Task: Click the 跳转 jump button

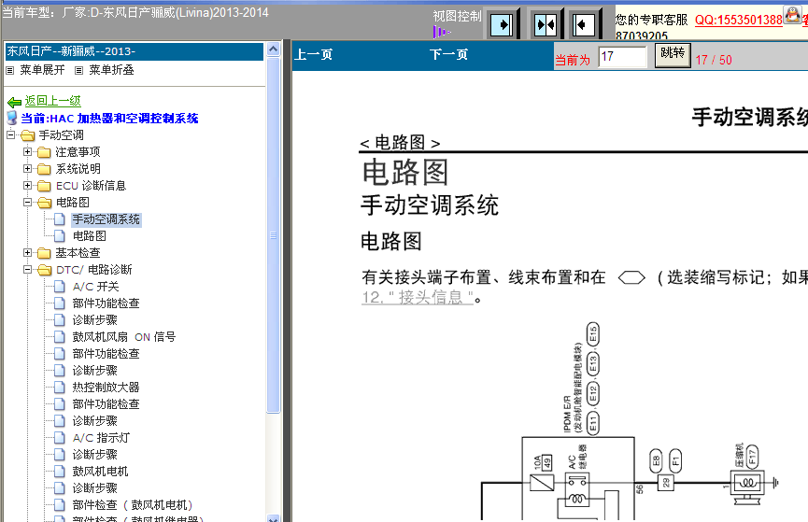Action: click(673, 55)
